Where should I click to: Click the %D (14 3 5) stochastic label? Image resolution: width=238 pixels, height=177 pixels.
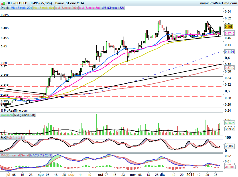pyautogui.click(x=16, y=138)
